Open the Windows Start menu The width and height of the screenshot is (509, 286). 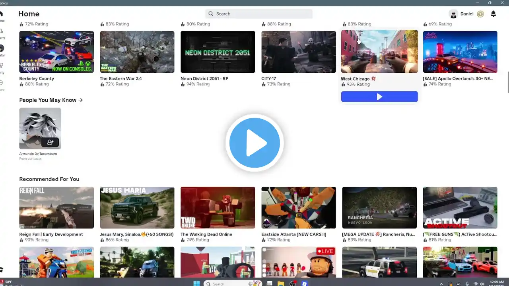[x=196, y=284]
